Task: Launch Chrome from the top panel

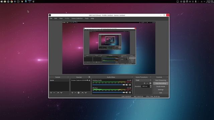Action: (12, 2)
